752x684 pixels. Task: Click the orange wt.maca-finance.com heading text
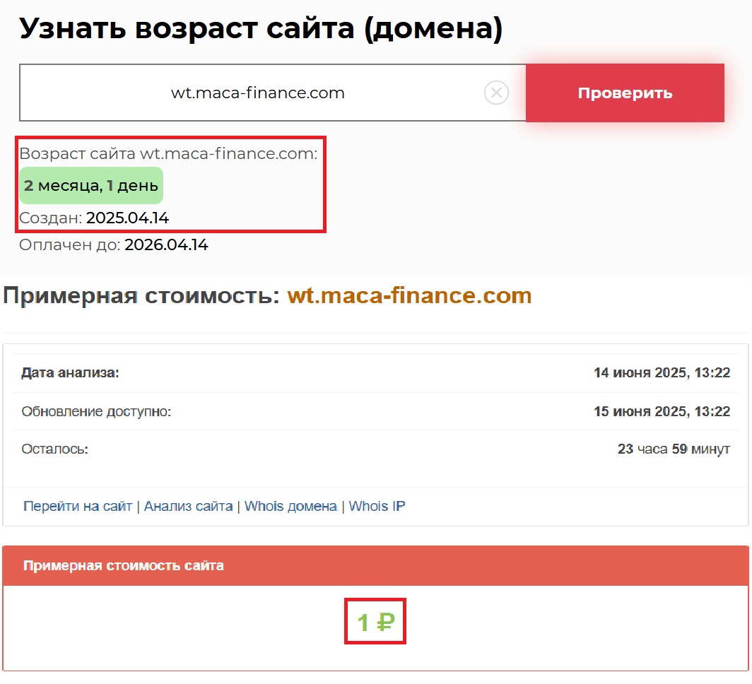click(409, 295)
